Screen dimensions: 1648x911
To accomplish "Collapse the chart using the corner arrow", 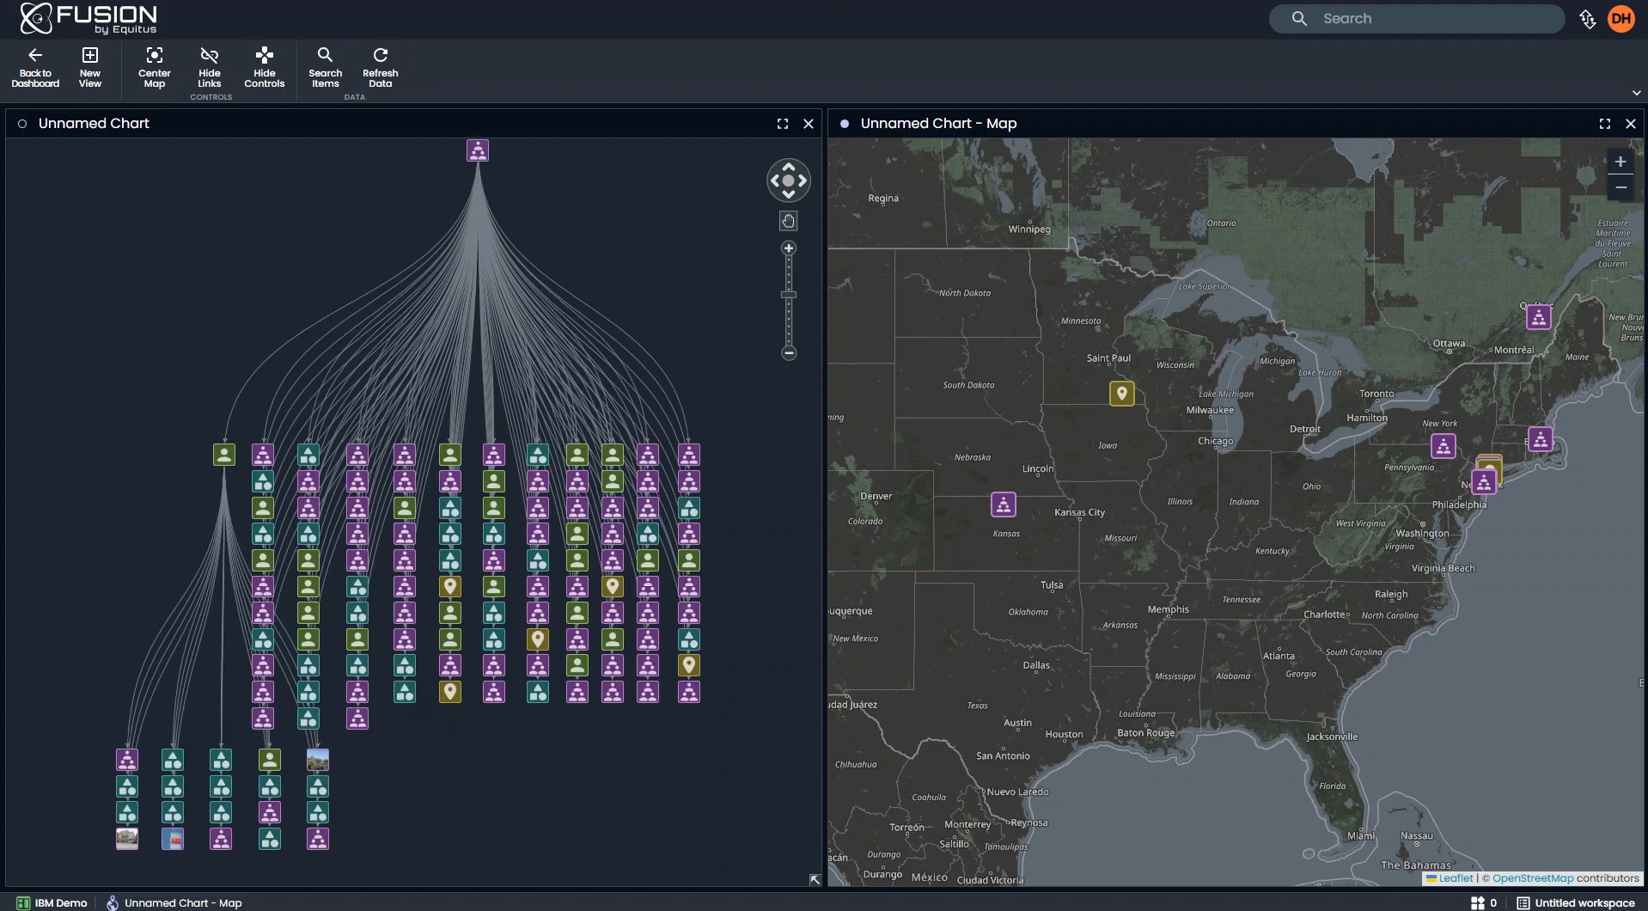I will click(814, 879).
